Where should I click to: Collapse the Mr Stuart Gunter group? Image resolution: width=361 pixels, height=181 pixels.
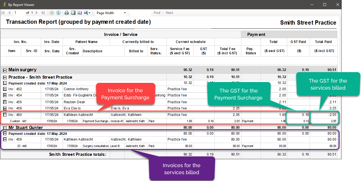click(5, 128)
